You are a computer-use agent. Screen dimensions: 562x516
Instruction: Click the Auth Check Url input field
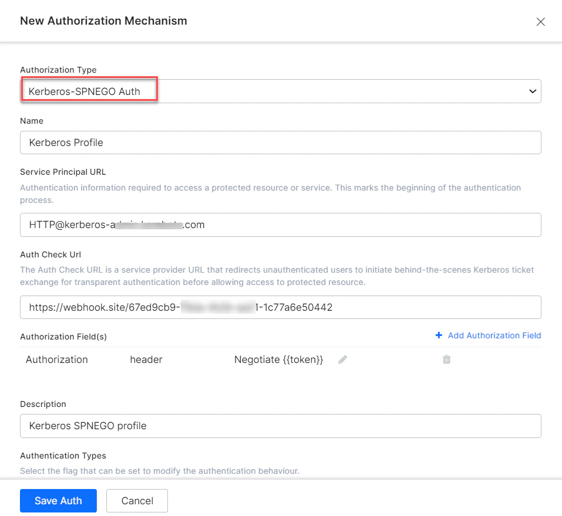[x=281, y=307]
